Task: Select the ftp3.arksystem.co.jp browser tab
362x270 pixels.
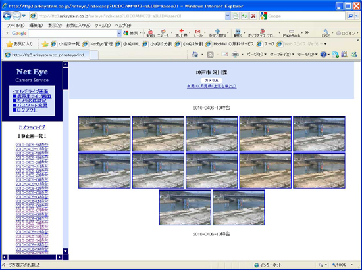Action: (x=46, y=55)
